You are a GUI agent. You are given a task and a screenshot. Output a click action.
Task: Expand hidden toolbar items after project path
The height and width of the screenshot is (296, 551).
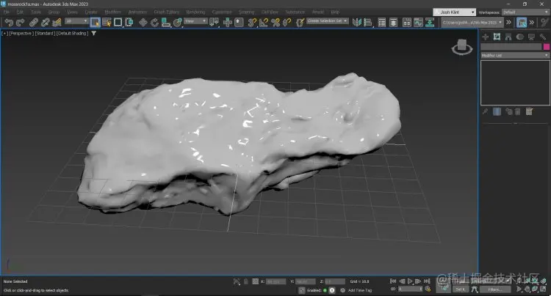[x=508, y=23]
